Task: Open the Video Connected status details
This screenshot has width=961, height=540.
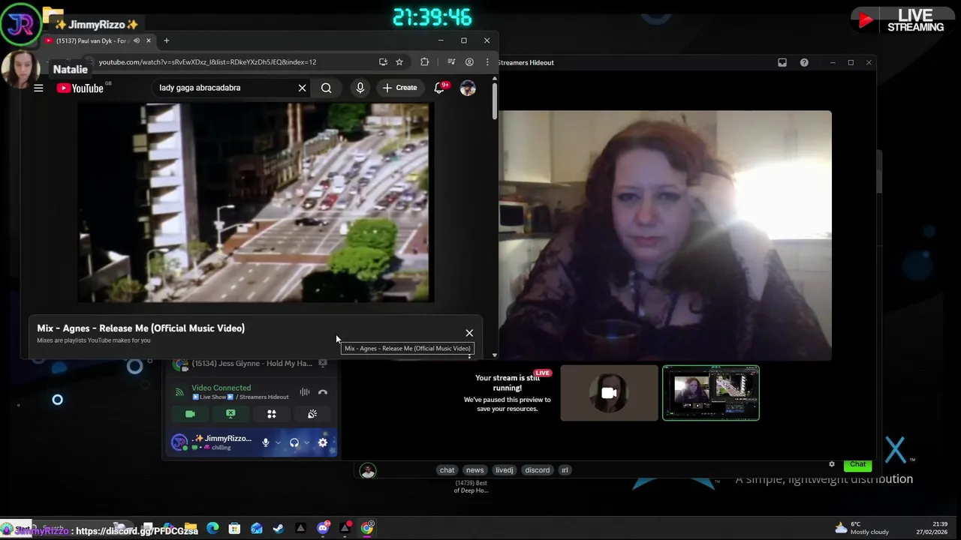Action: pyautogui.click(x=221, y=388)
